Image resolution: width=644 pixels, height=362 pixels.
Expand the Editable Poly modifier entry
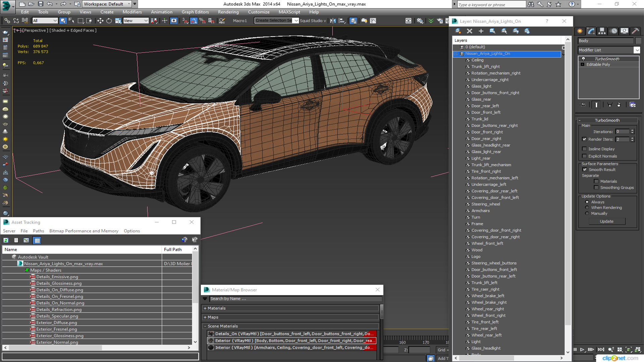coord(583,64)
